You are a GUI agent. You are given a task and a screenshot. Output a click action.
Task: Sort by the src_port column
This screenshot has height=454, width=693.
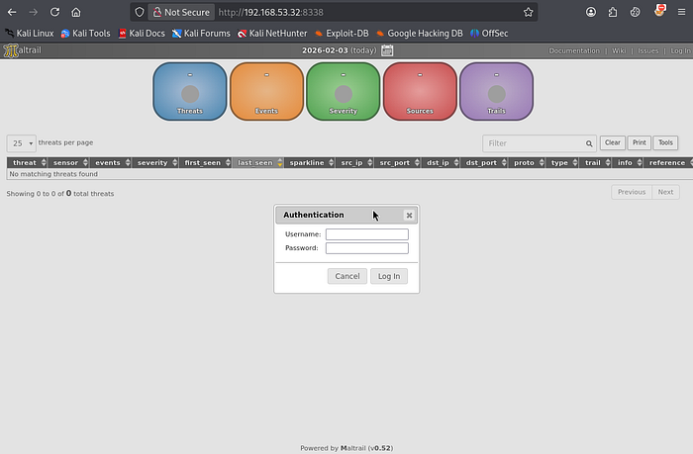398,162
